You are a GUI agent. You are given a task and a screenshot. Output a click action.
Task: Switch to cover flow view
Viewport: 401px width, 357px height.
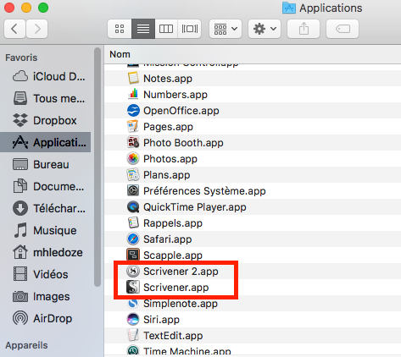pos(189,29)
